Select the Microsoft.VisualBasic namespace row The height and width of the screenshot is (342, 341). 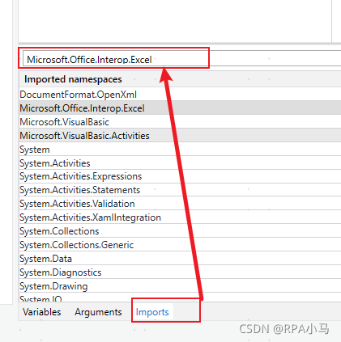tap(180, 122)
